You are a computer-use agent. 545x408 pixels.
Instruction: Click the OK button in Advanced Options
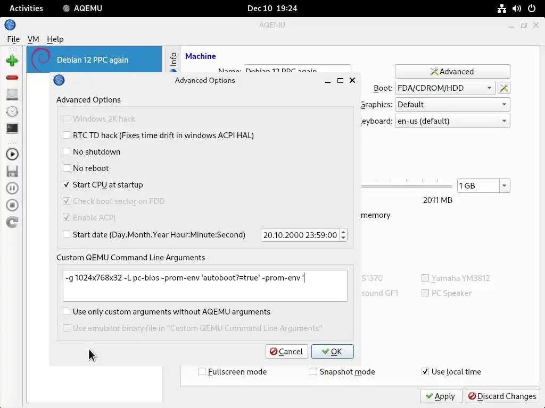(x=332, y=352)
